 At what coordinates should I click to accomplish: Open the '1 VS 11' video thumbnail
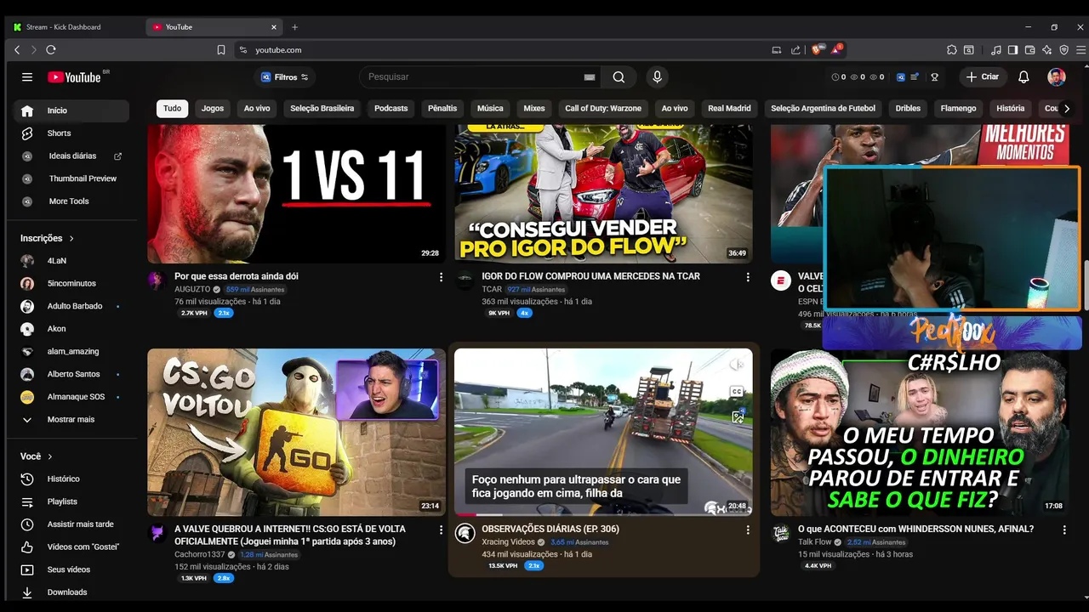pyautogui.click(x=296, y=194)
